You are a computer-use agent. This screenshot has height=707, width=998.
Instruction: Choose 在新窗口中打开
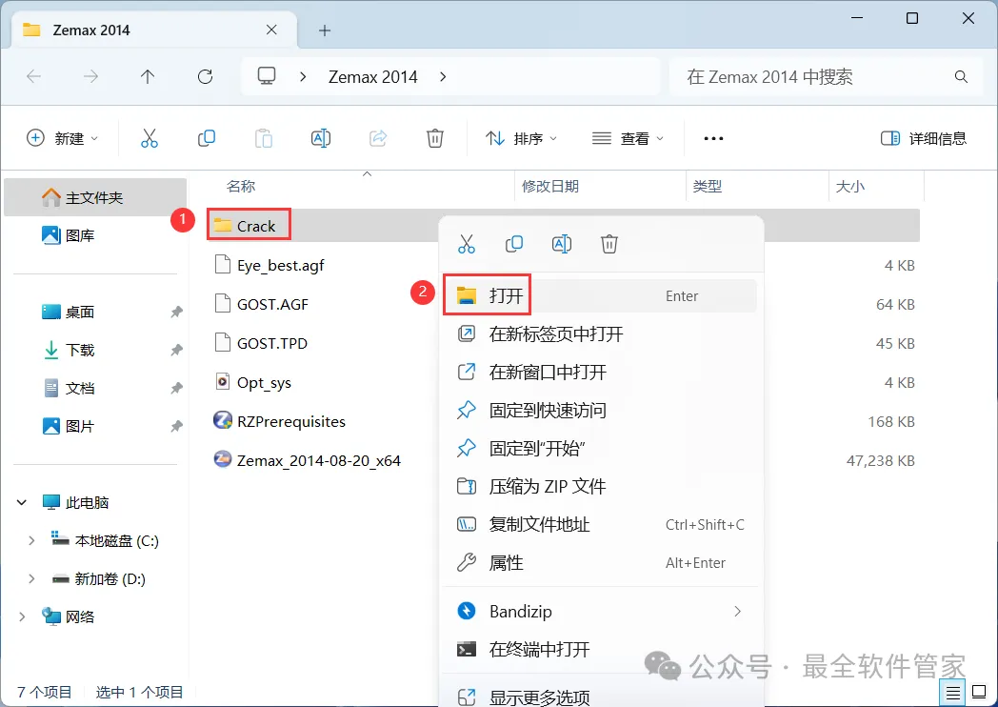(x=600, y=373)
